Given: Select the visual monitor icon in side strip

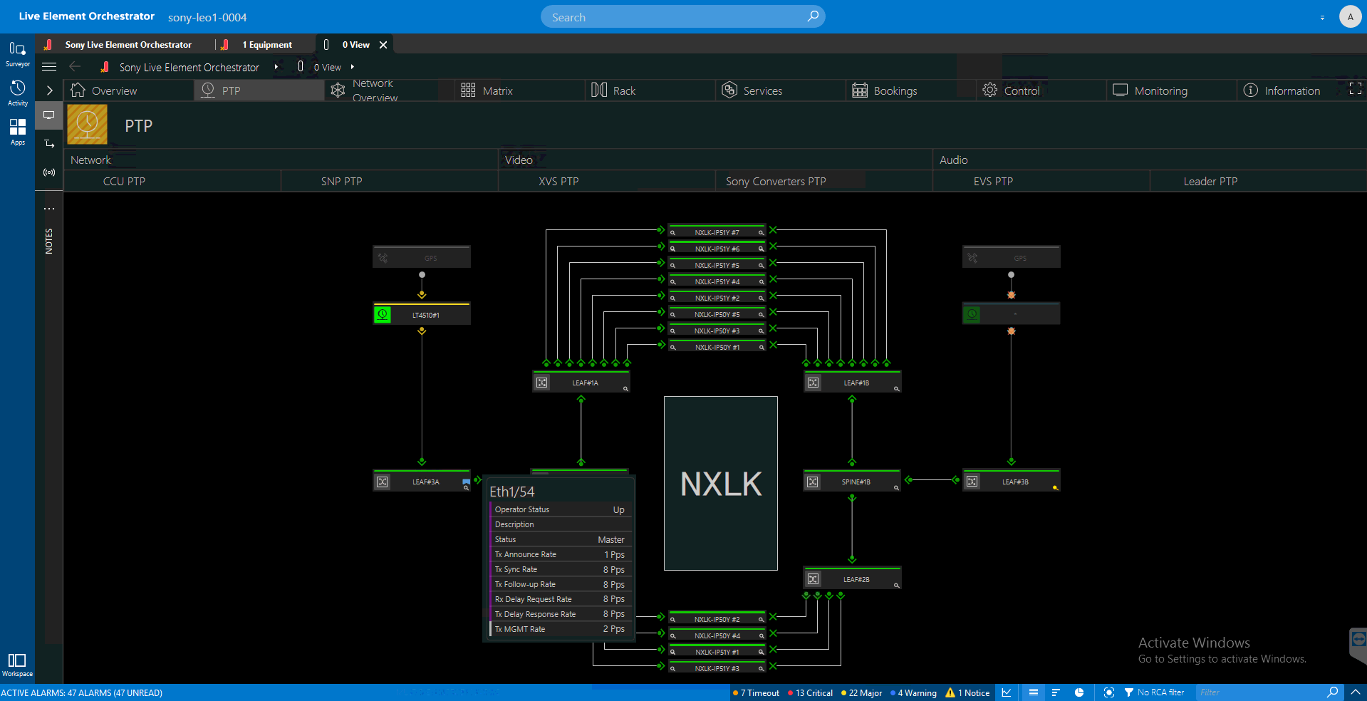Looking at the screenshot, I should [x=49, y=115].
